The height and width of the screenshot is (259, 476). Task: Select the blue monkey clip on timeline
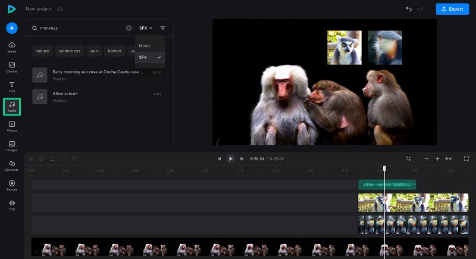tap(413, 224)
